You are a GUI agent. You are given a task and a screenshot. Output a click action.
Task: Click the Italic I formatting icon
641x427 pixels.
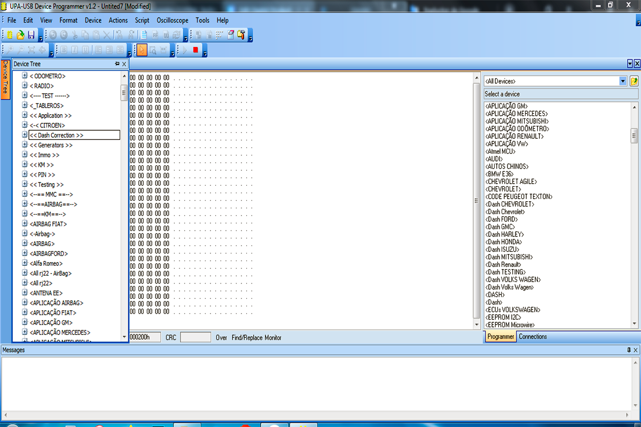pyautogui.click(x=74, y=50)
